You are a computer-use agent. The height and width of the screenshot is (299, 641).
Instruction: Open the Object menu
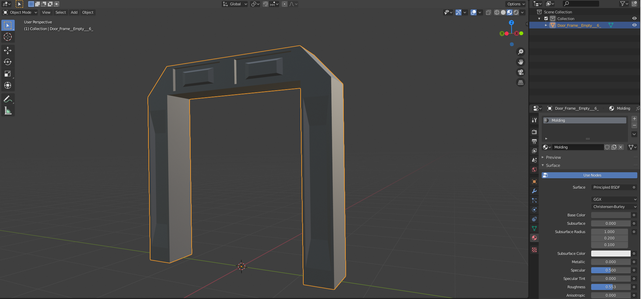pos(88,12)
